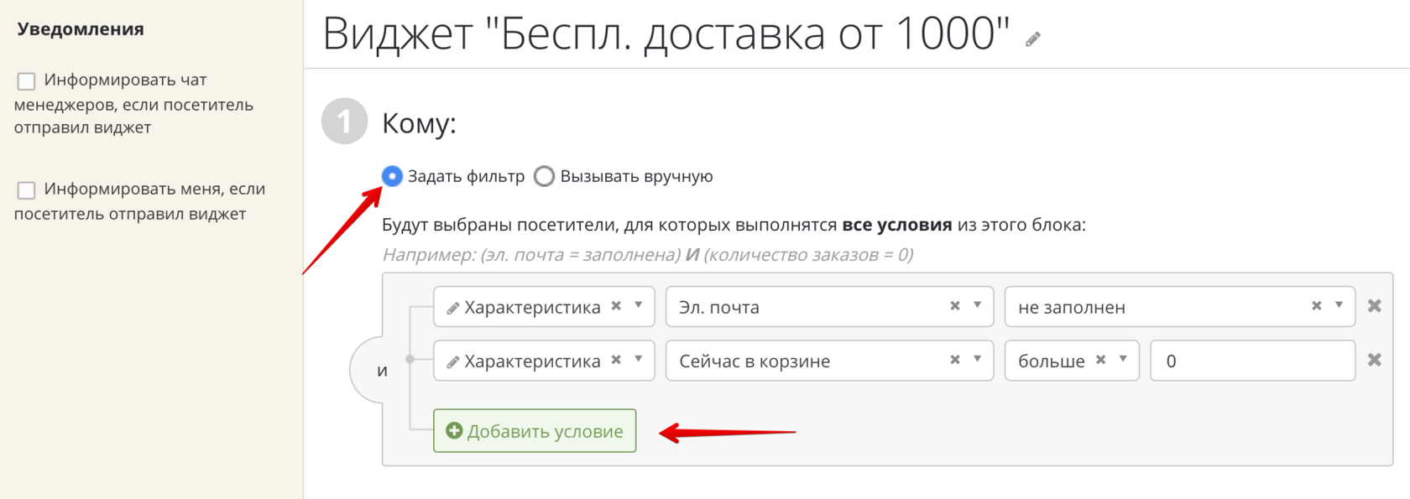
Task: Clear second Характеристика type selection
Action: (616, 360)
